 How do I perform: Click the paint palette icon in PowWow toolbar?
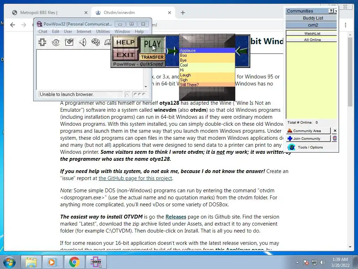(x=96, y=42)
